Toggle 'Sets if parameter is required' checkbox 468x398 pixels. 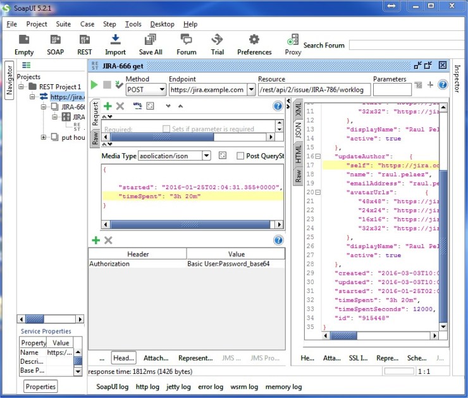[167, 129]
